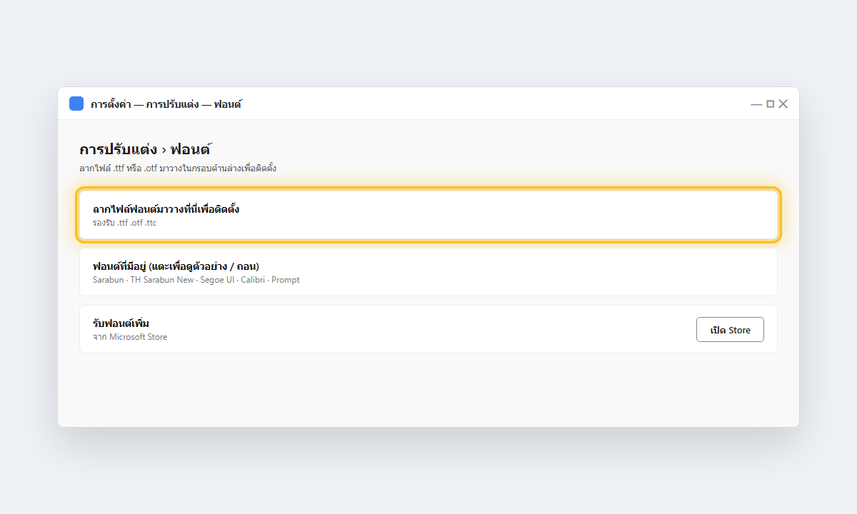The image size is (857, 514).
Task: Maximize the settings window
Action: (770, 104)
